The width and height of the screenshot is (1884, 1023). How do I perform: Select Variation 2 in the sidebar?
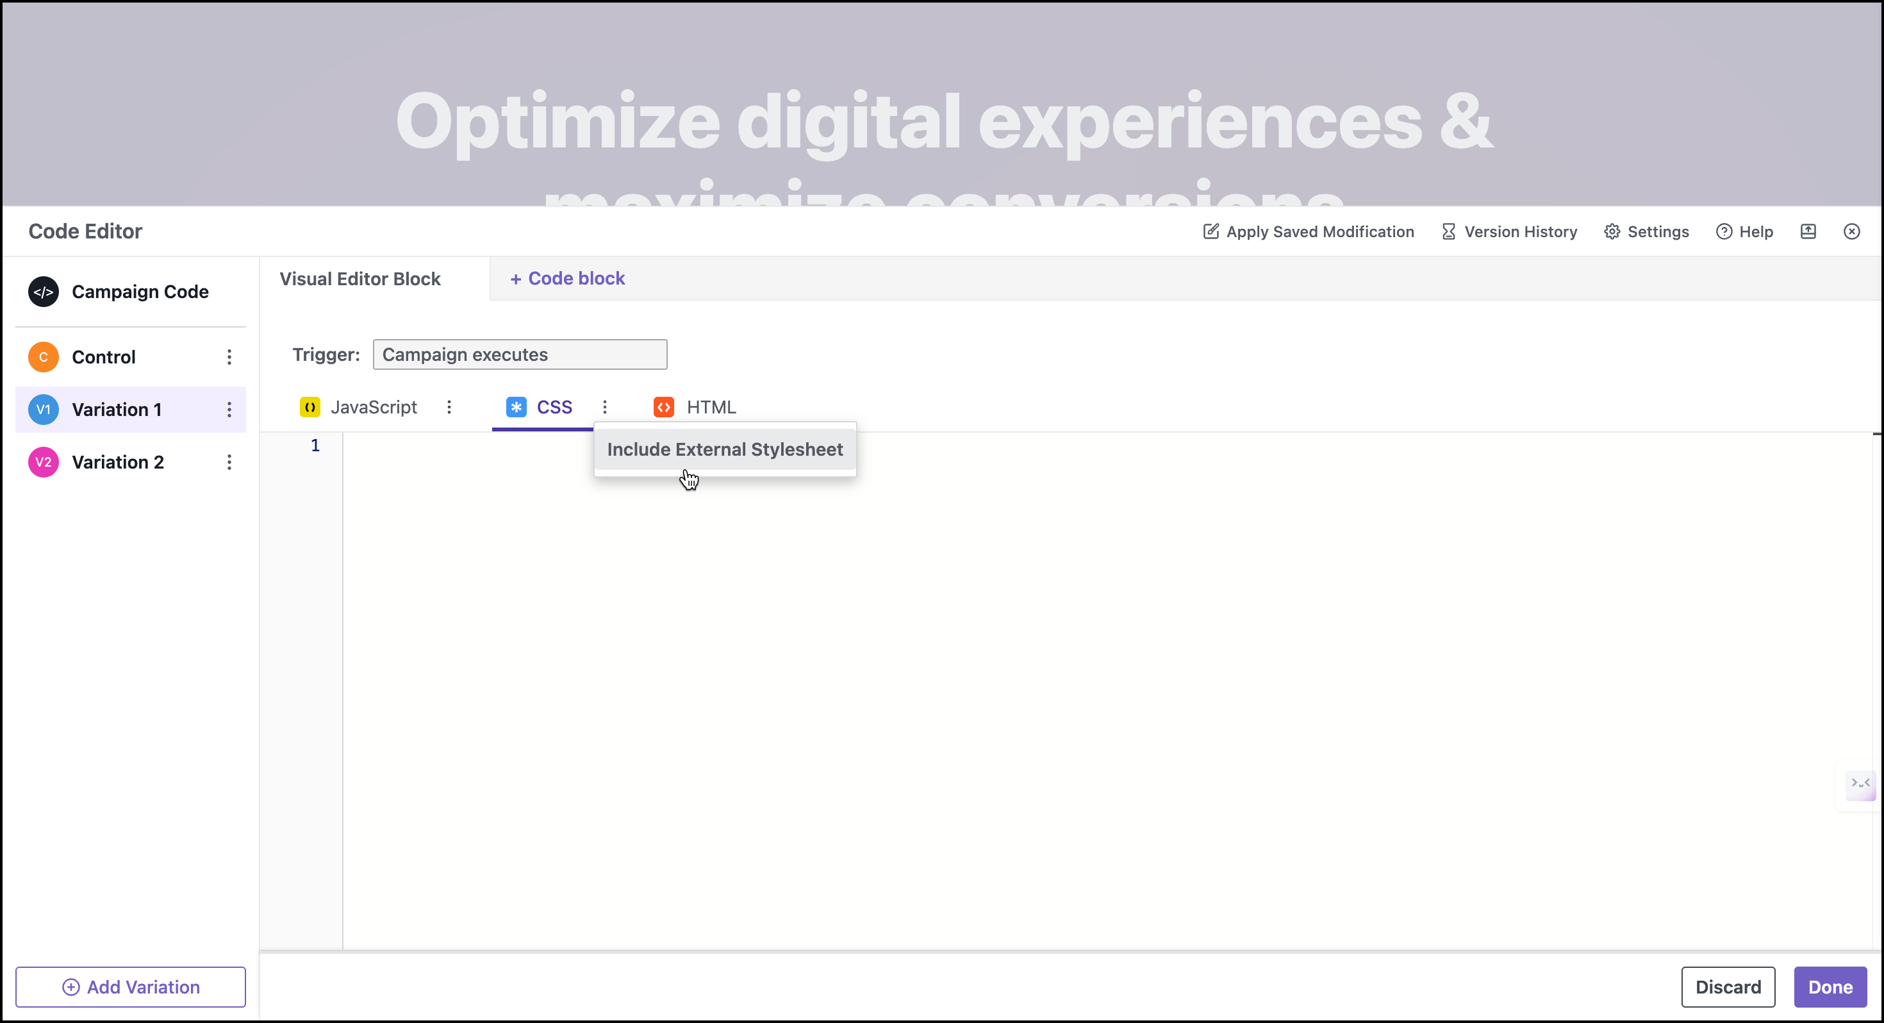coord(117,462)
